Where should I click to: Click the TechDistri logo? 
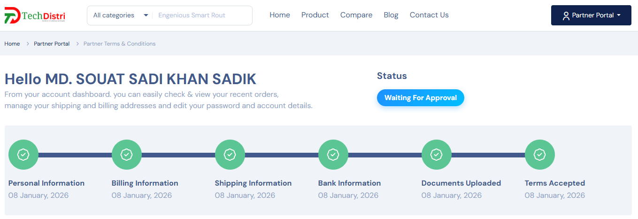pos(35,15)
